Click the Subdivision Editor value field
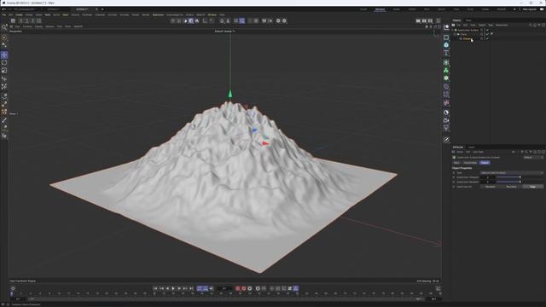Viewport: 546px width, 307px height. click(x=487, y=177)
